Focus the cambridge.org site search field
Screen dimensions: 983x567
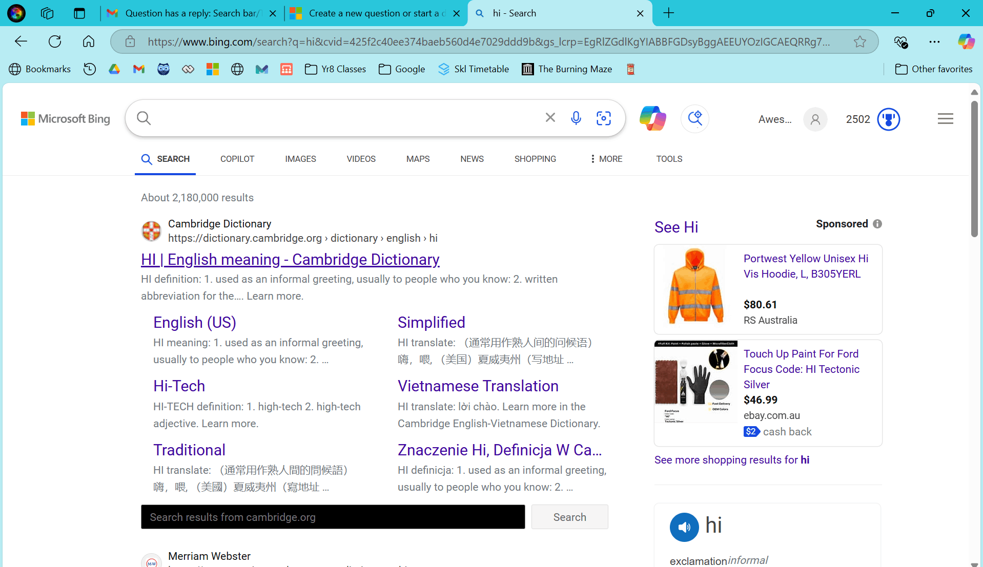pos(333,517)
